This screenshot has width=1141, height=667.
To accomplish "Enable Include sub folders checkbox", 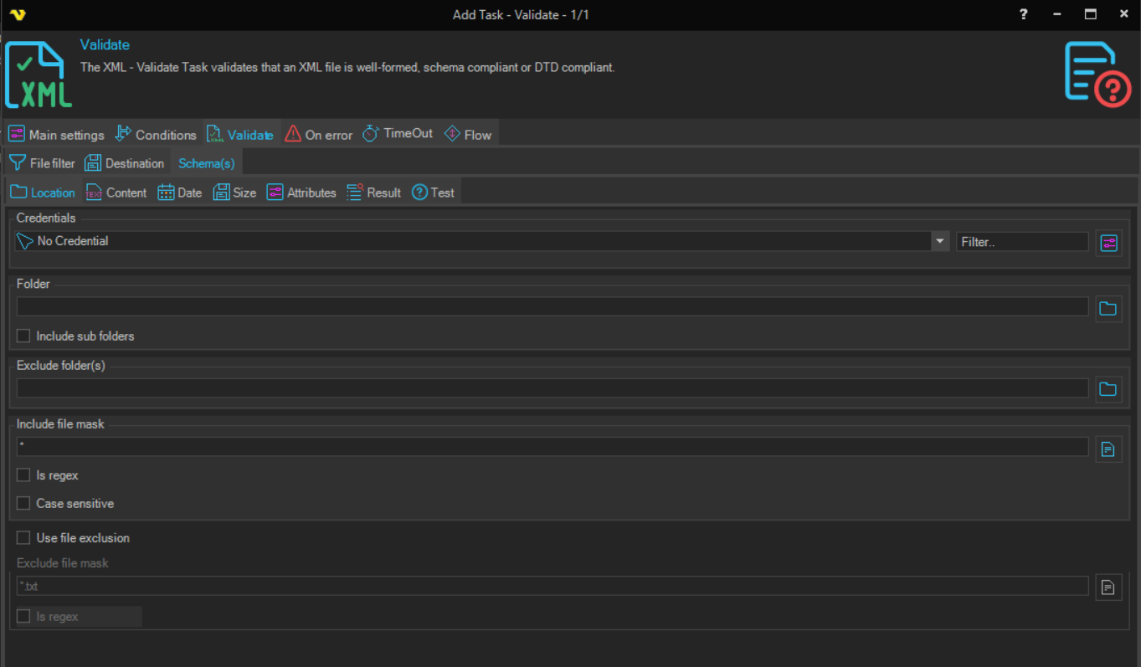I will click(23, 336).
